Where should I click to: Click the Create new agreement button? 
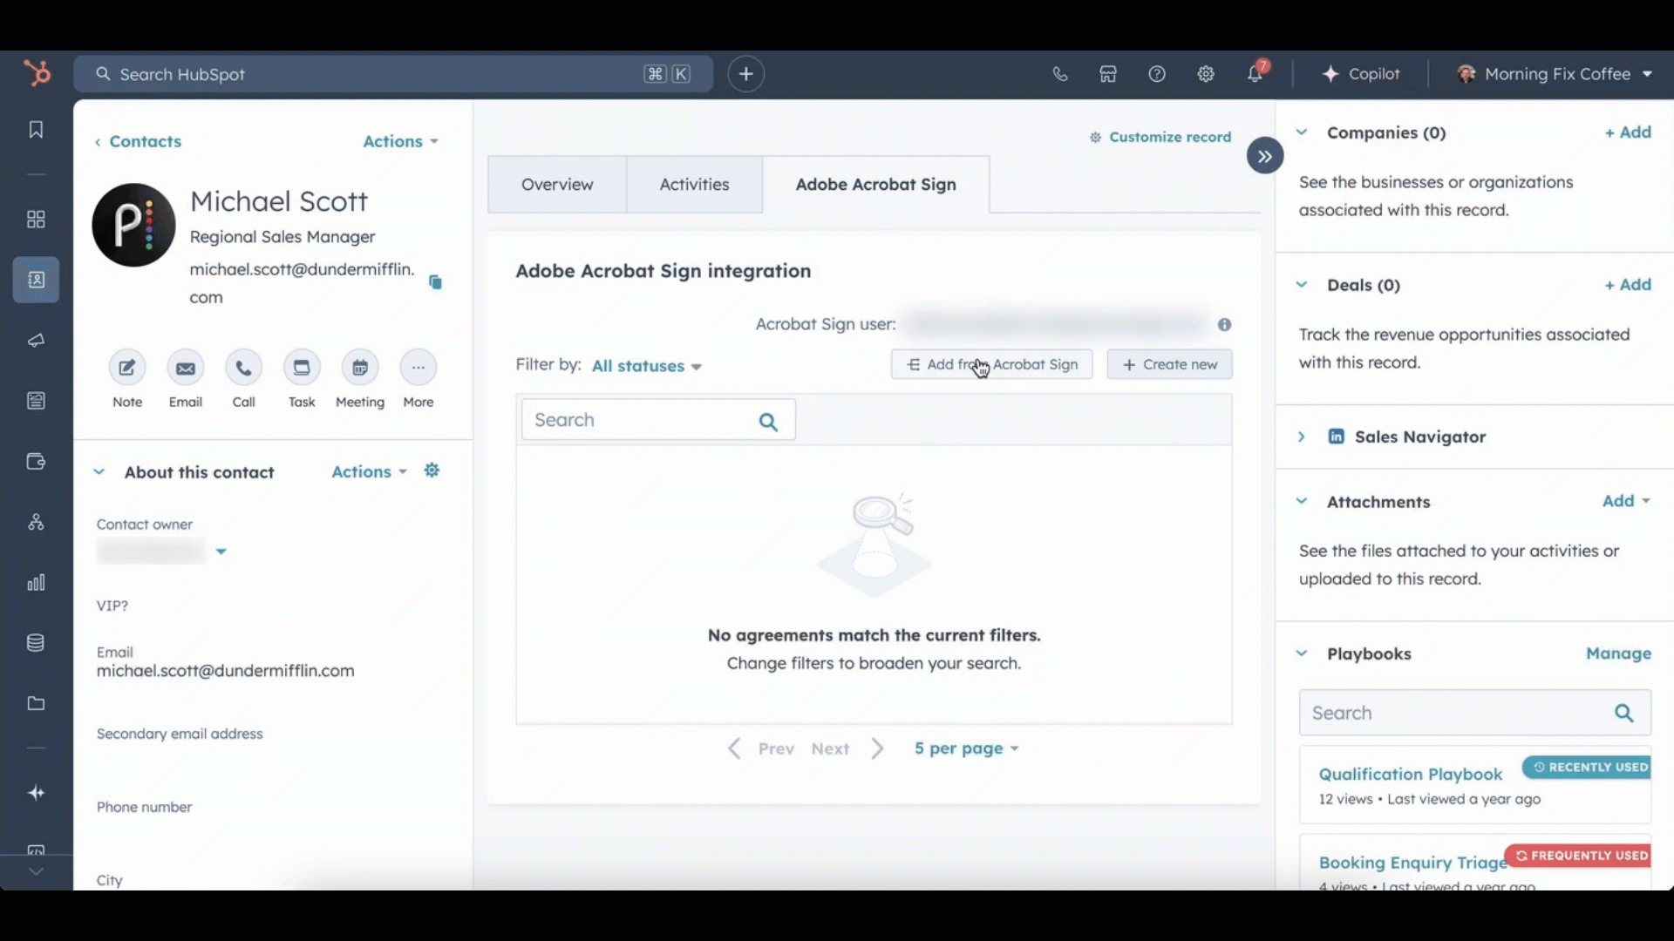[x=1169, y=364]
